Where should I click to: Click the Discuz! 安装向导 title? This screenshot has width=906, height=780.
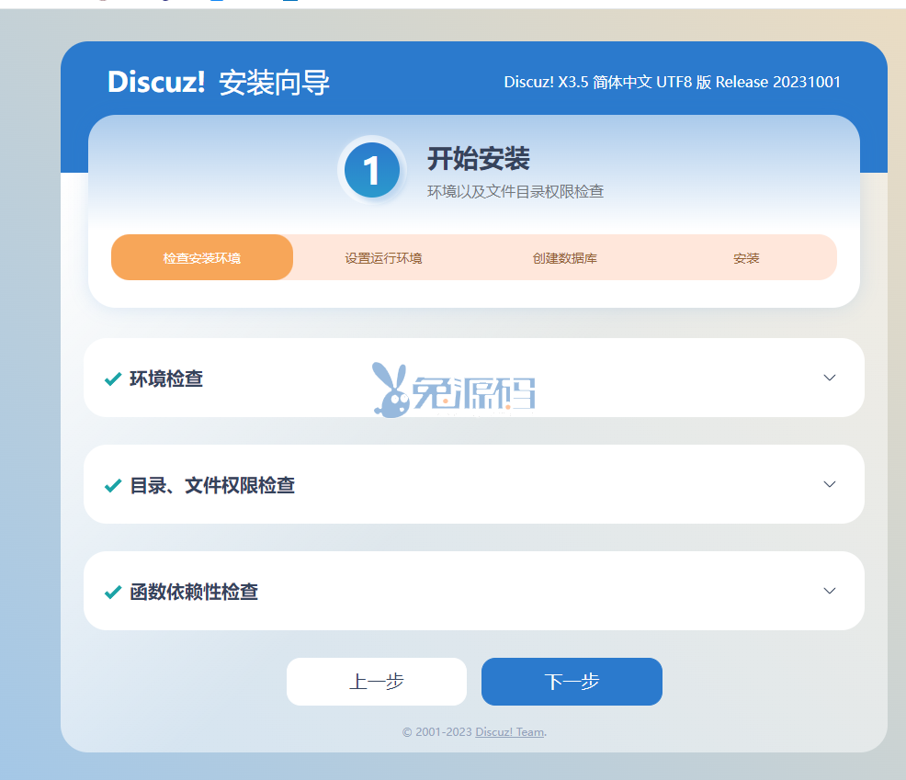click(219, 82)
